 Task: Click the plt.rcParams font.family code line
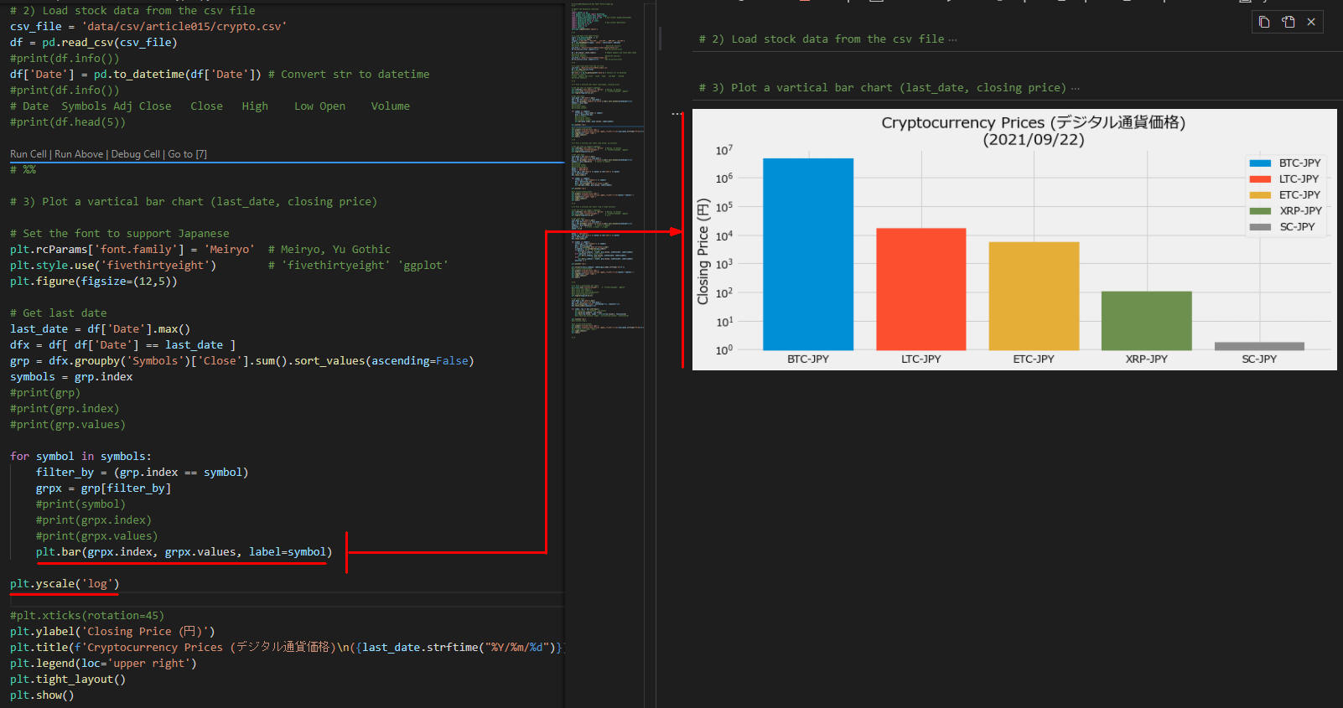[x=200, y=250]
